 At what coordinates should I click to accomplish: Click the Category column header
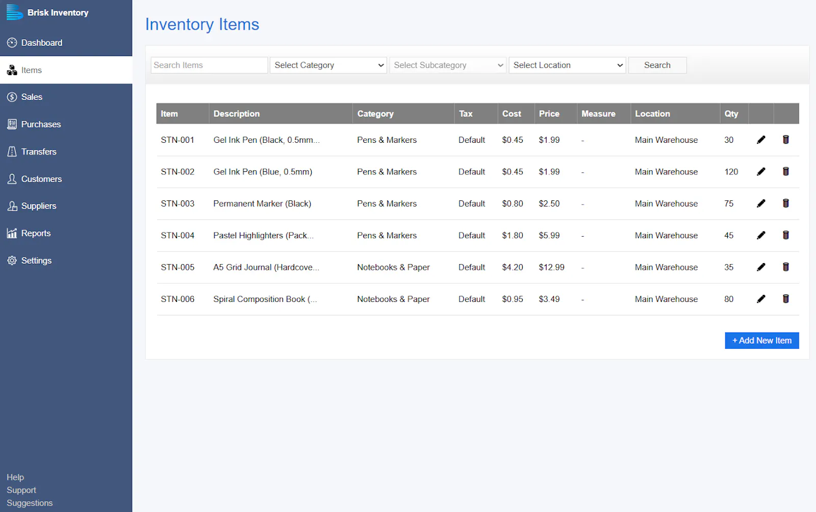click(403, 114)
